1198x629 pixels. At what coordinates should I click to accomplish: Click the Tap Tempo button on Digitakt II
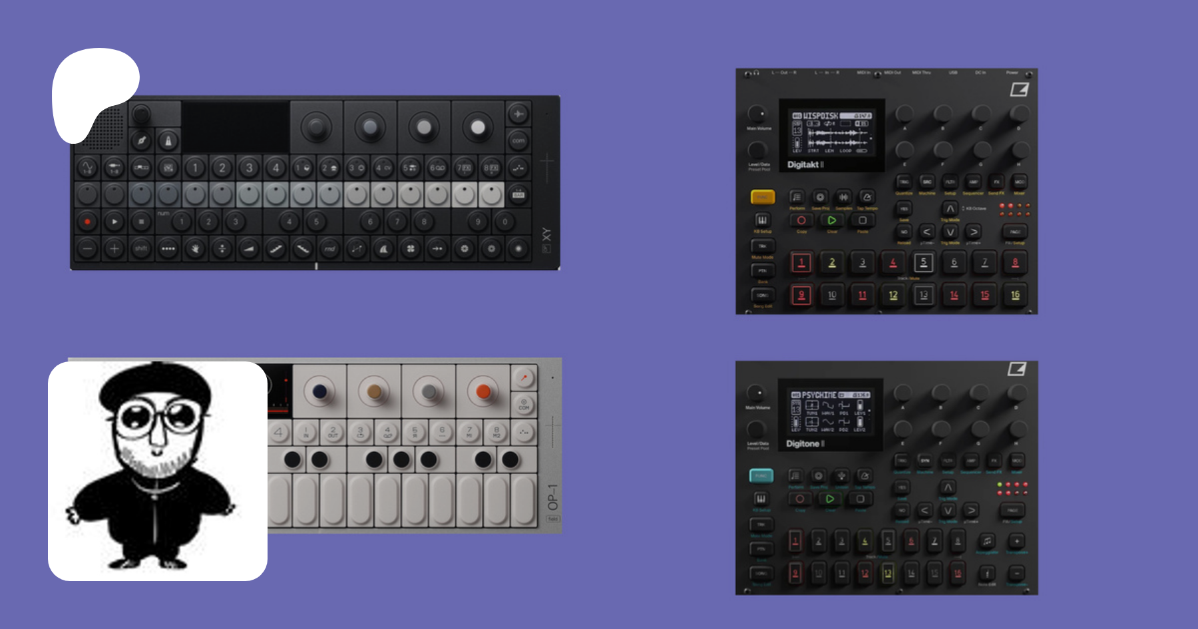(x=867, y=197)
